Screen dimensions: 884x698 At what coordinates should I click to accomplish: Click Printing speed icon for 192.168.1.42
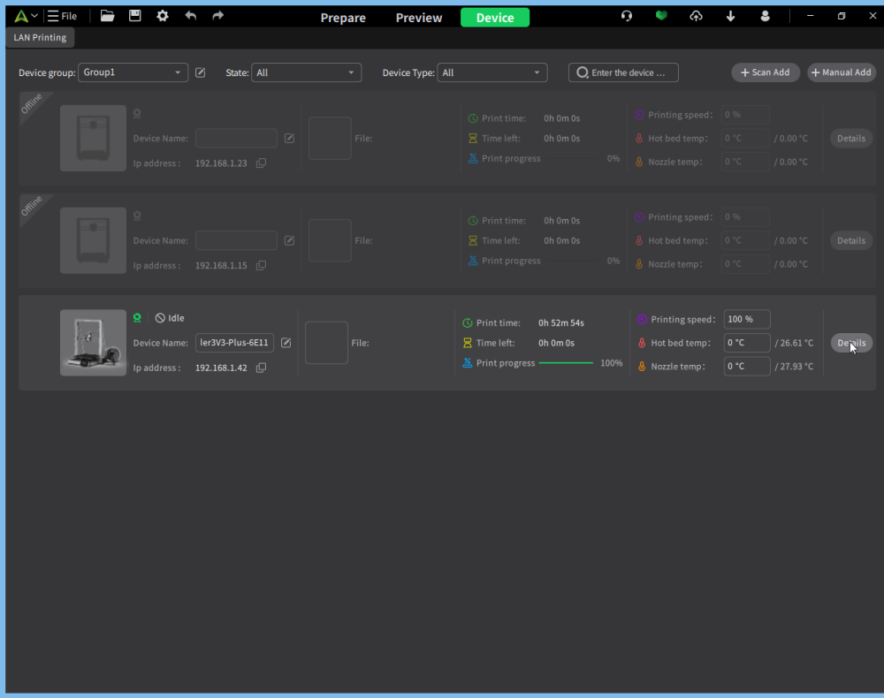(642, 320)
